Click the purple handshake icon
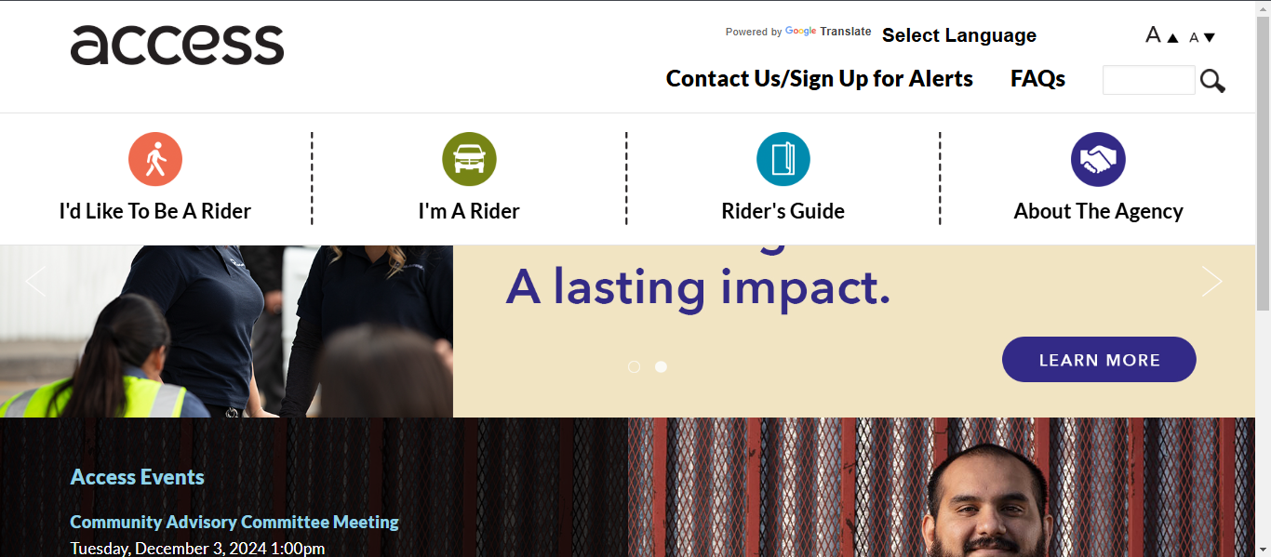Viewport: 1271px width, 557px height. pyautogui.click(x=1098, y=159)
